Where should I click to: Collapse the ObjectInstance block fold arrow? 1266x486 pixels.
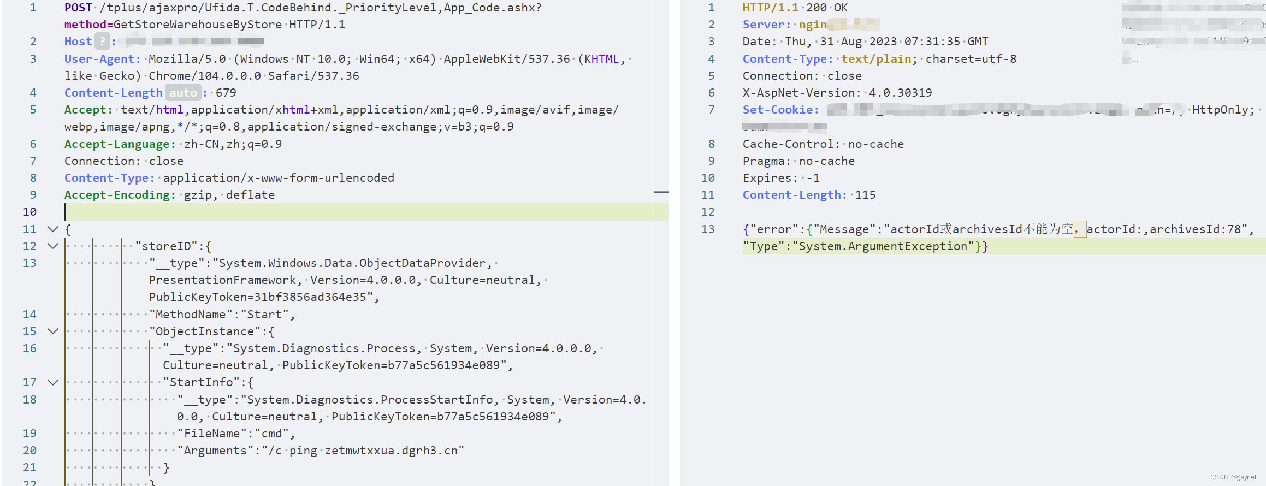53,331
